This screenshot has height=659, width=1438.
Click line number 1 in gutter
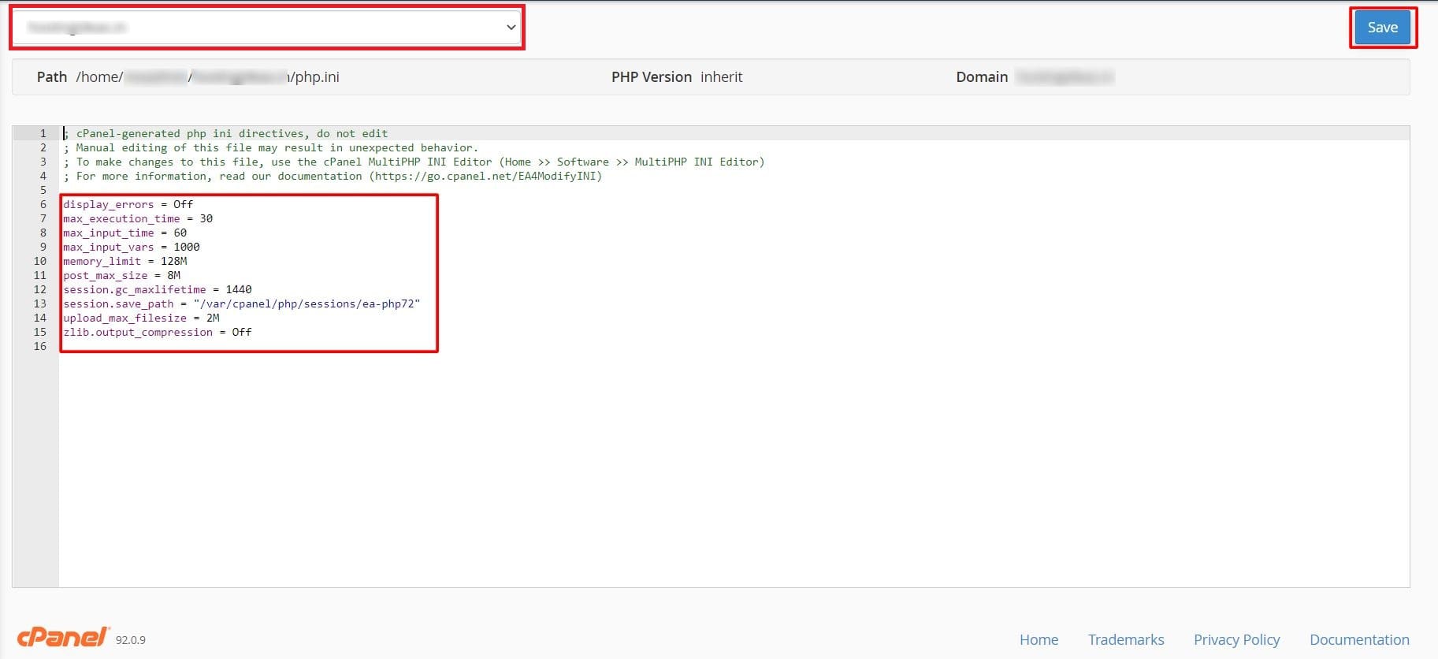click(43, 133)
